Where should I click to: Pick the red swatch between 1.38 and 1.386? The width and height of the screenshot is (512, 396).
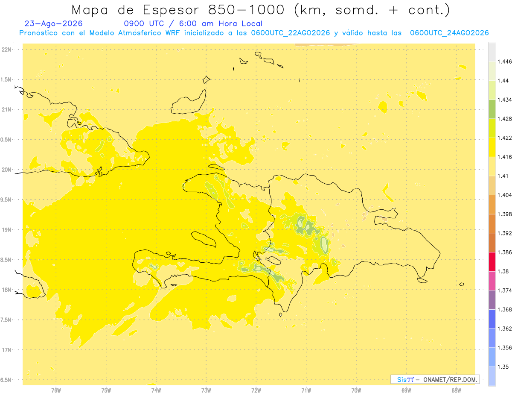[x=492, y=261]
